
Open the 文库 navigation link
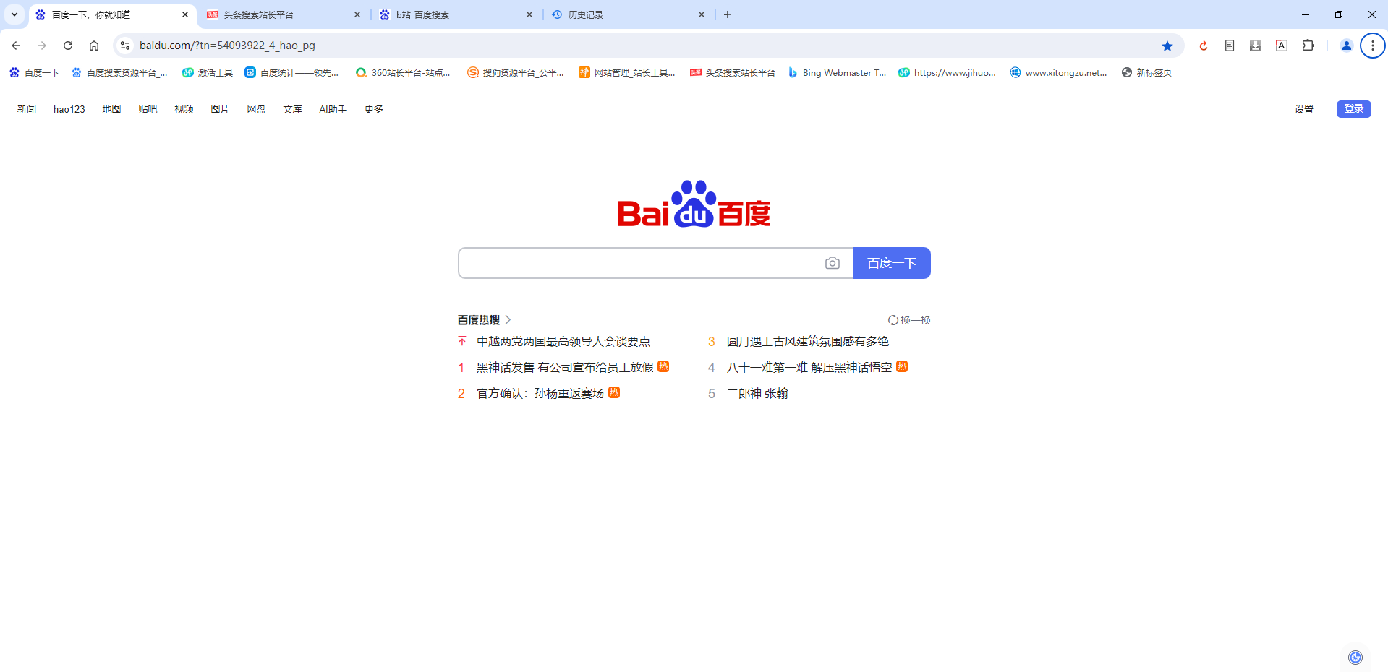[x=292, y=109]
